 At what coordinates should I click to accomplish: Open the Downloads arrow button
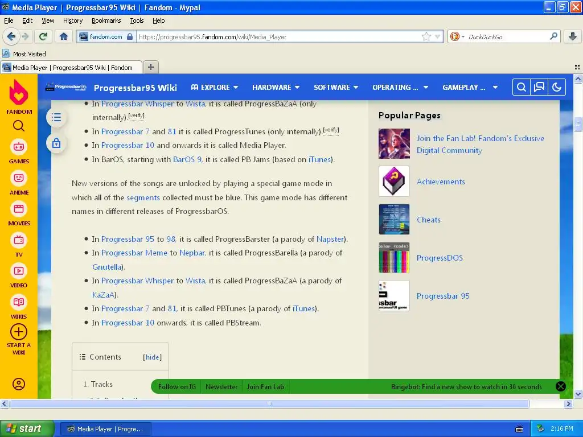coord(573,36)
